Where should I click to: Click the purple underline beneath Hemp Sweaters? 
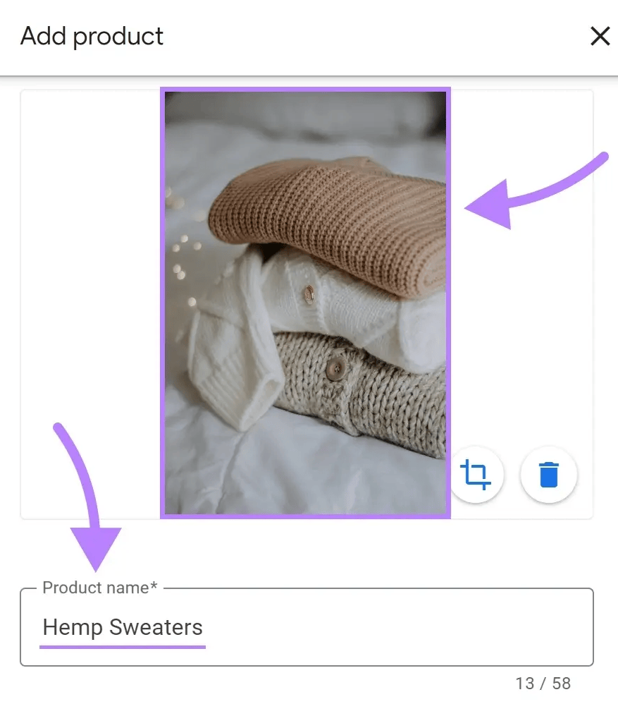pyautogui.click(x=123, y=647)
